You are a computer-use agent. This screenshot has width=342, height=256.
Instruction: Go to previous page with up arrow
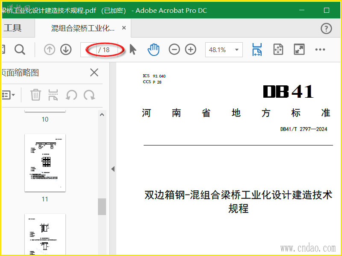pos(50,49)
